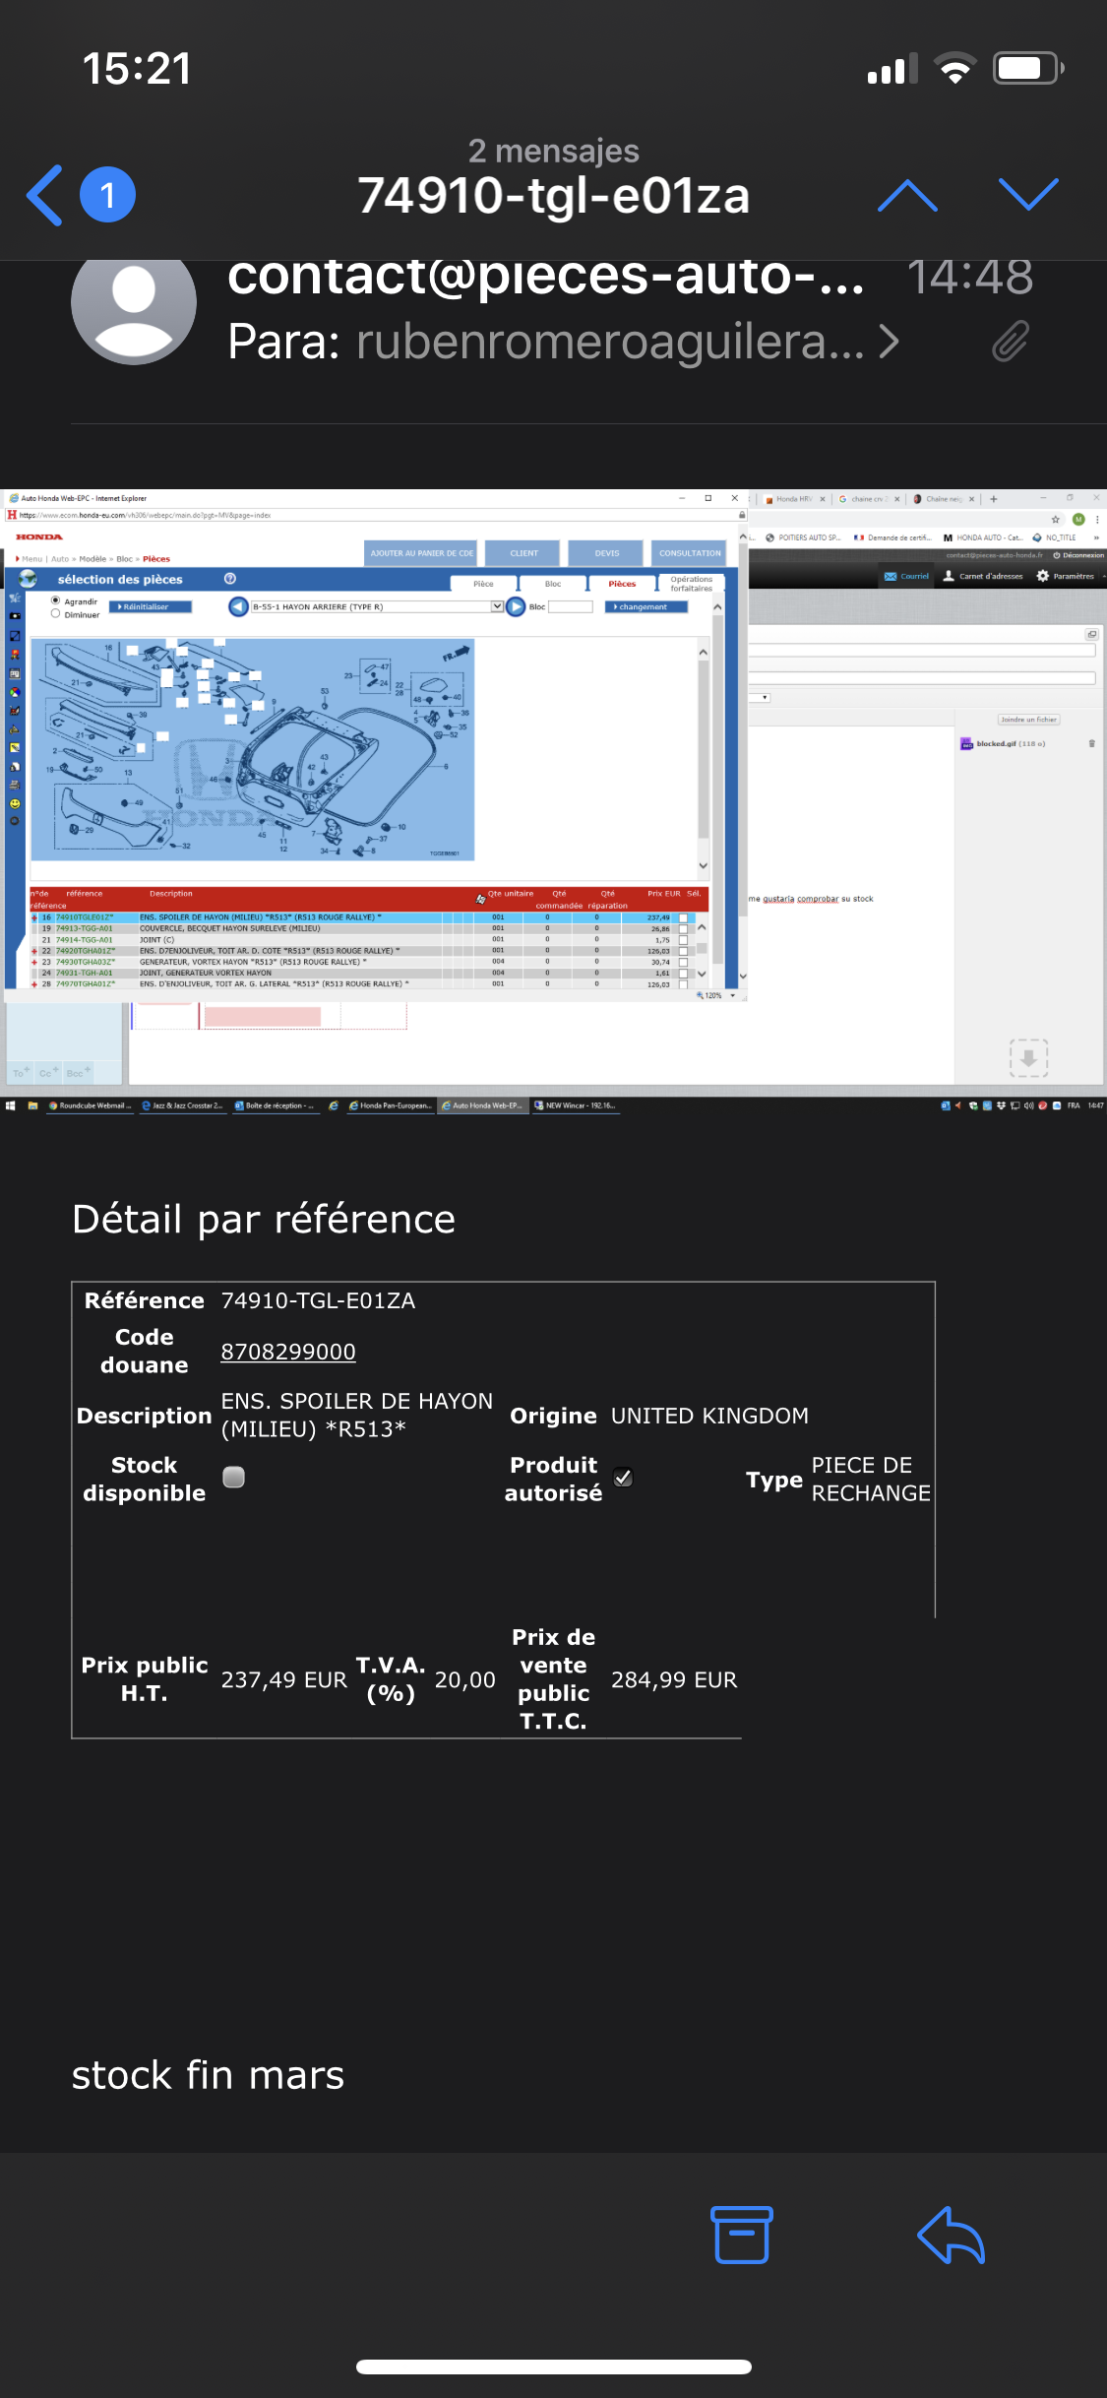Switch to the Bloc tab
Screen dimensions: 1107x2398
553,584
